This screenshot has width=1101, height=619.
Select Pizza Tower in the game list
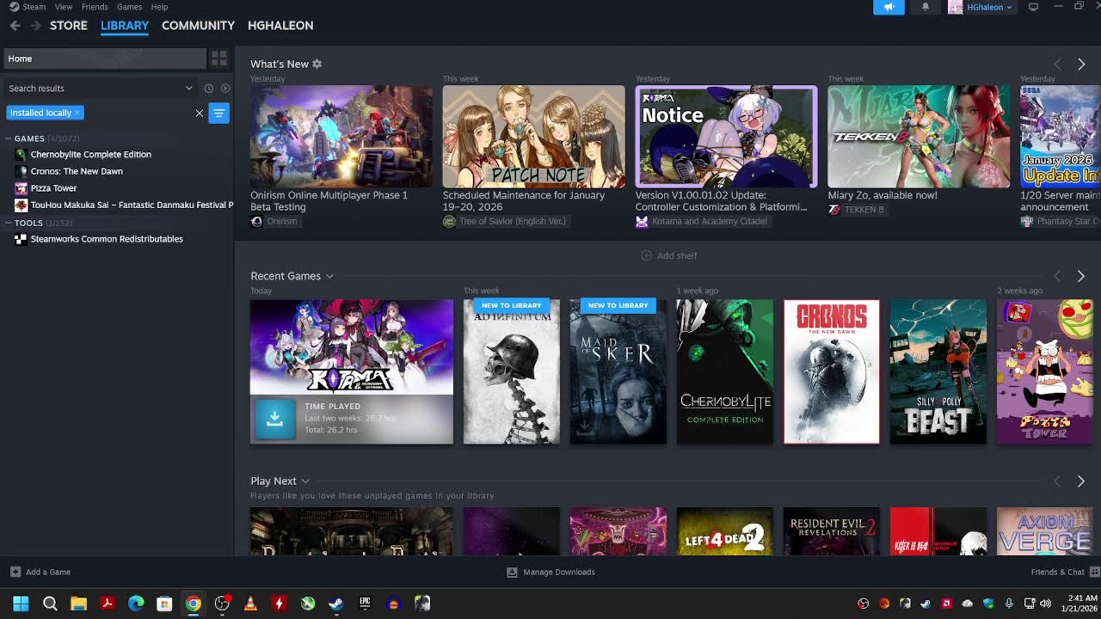(54, 188)
